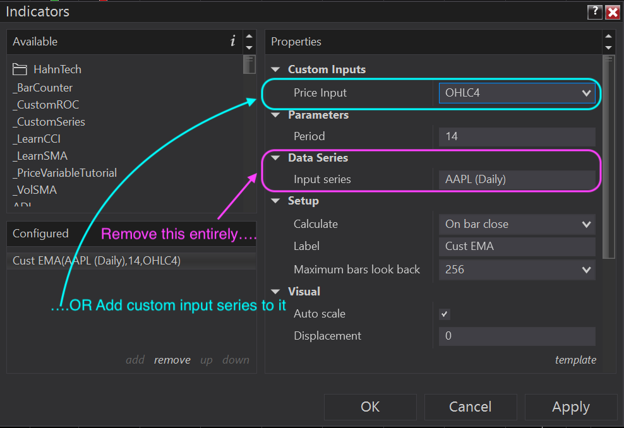Click the Period input field showing 14
This screenshot has height=428, width=624.
[517, 136]
